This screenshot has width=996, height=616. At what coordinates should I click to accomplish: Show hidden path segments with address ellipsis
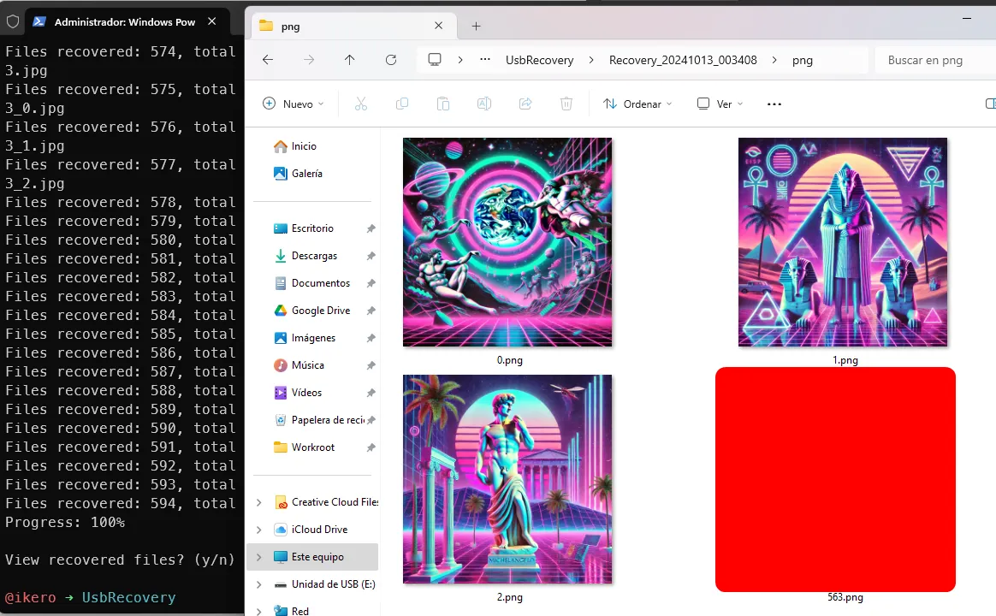(x=485, y=60)
